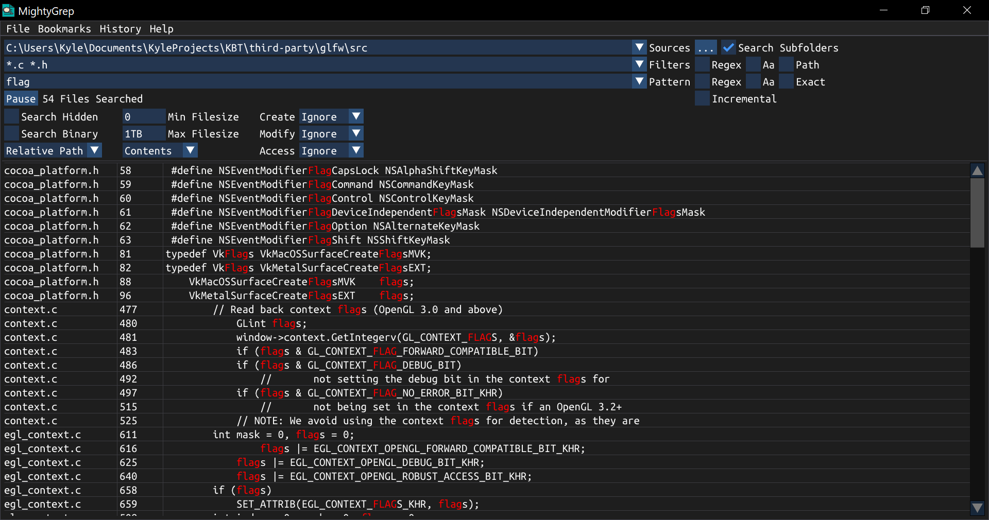
Task: Enable the Pattern Exact checkbox
Action: click(x=787, y=82)
